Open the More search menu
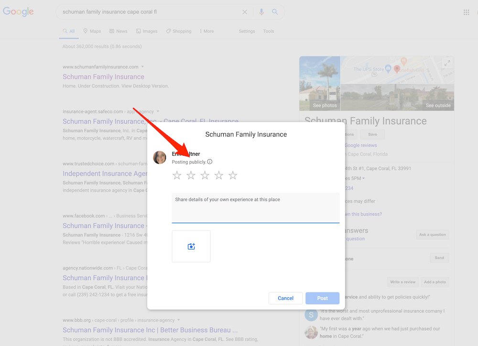 [207, 31]
